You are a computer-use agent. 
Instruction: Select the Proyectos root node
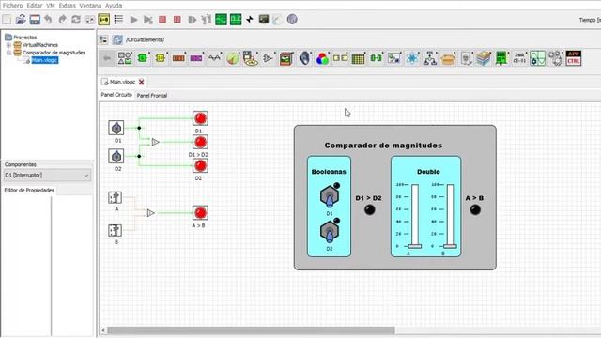click(25, 38)
